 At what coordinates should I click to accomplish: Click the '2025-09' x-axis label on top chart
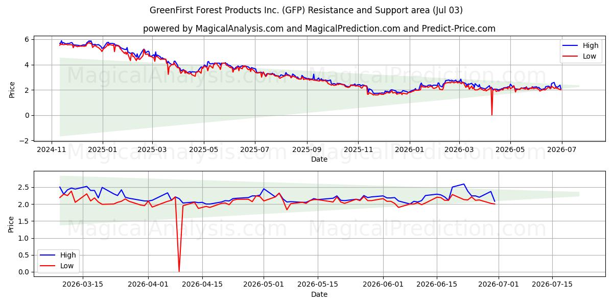pos(307,150)
